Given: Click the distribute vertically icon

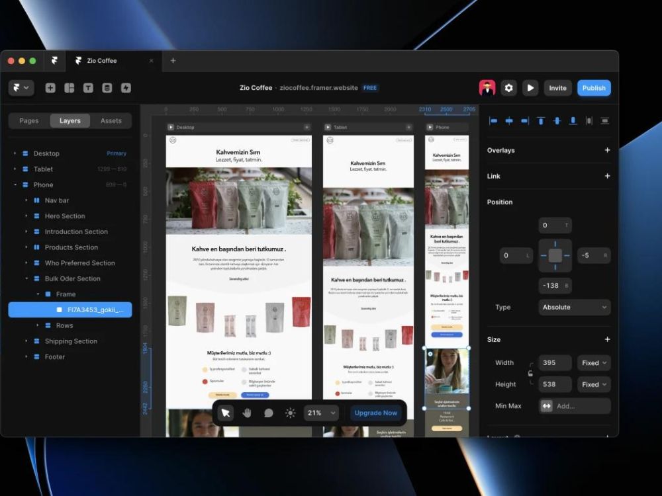Looking at the screenshot, I should click(x=605, y=121).
